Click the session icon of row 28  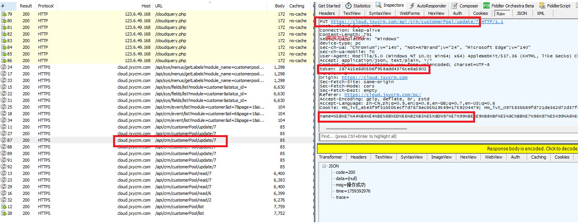pos(4,213)
